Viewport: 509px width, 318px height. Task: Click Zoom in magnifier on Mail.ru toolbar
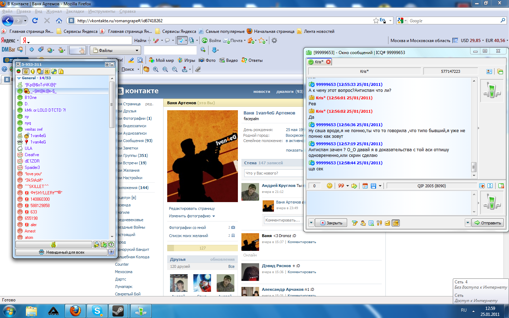[x=156, y=70]
